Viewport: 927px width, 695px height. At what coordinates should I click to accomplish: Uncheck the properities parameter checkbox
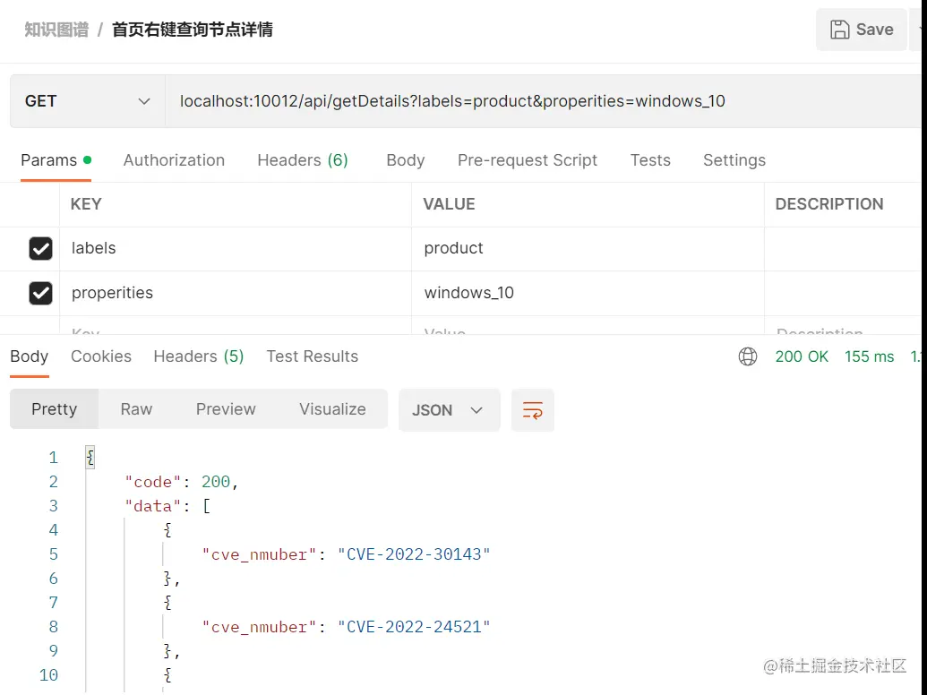pyautogui.click(x=41, y=293)
